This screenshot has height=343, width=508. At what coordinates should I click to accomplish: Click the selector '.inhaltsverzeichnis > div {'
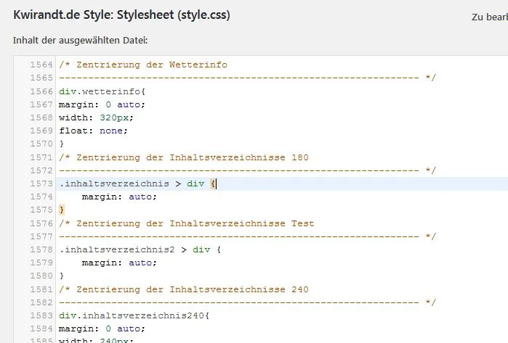(x=137, y=183)
